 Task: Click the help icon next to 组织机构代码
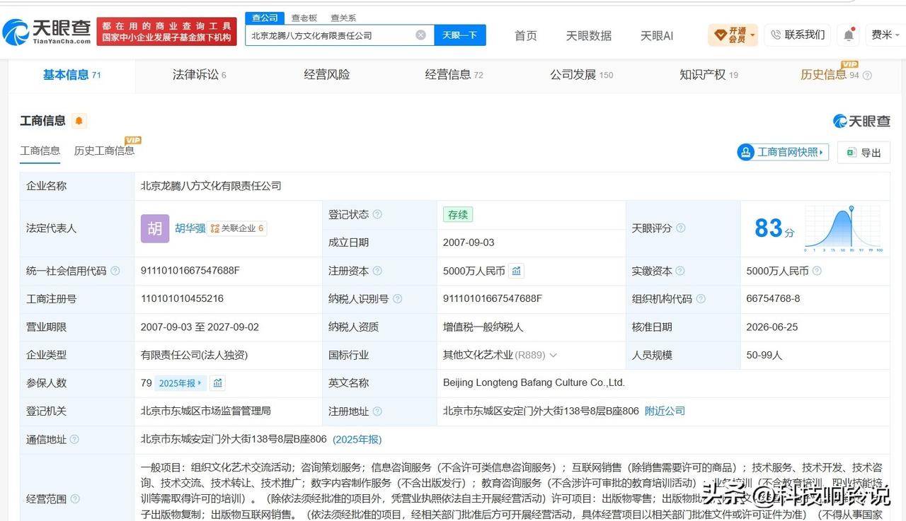[701, 299]
